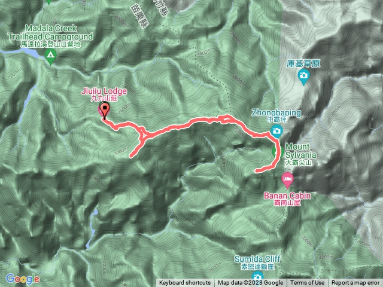This screenshot has width=383, height=287.
Task: Open the Google logo link
Action: [23, 279]
